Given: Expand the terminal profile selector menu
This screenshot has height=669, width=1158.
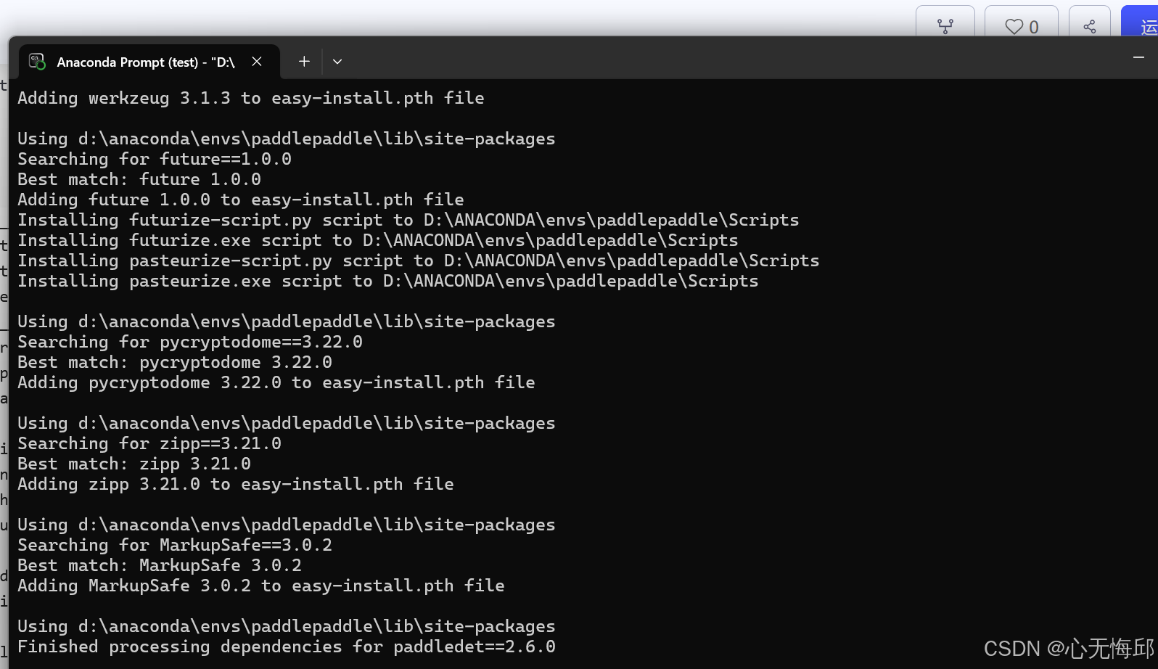Looking at the screenshot, I should point(337,61).
